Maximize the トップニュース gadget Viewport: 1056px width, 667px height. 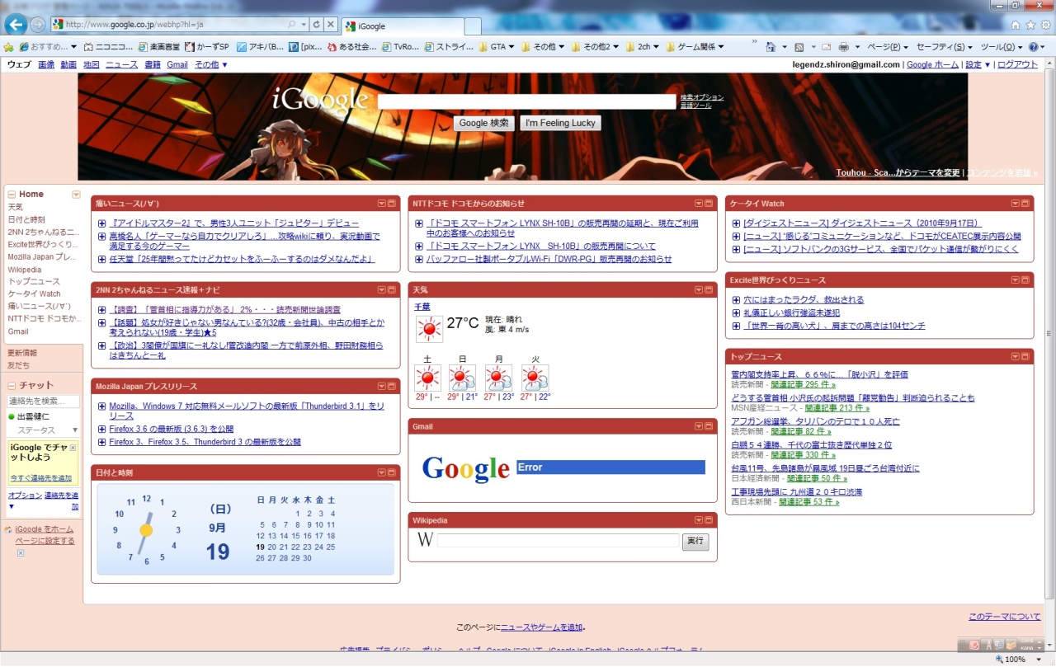click(1025, 356)
